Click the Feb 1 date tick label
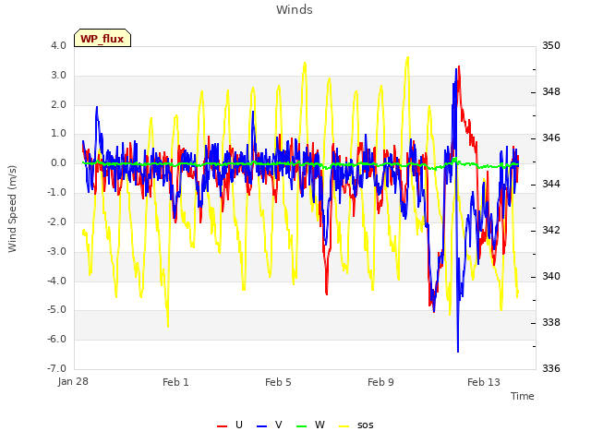Image resolution: width=591 pixels, height=443 pixels. click(x=175, y=382)
